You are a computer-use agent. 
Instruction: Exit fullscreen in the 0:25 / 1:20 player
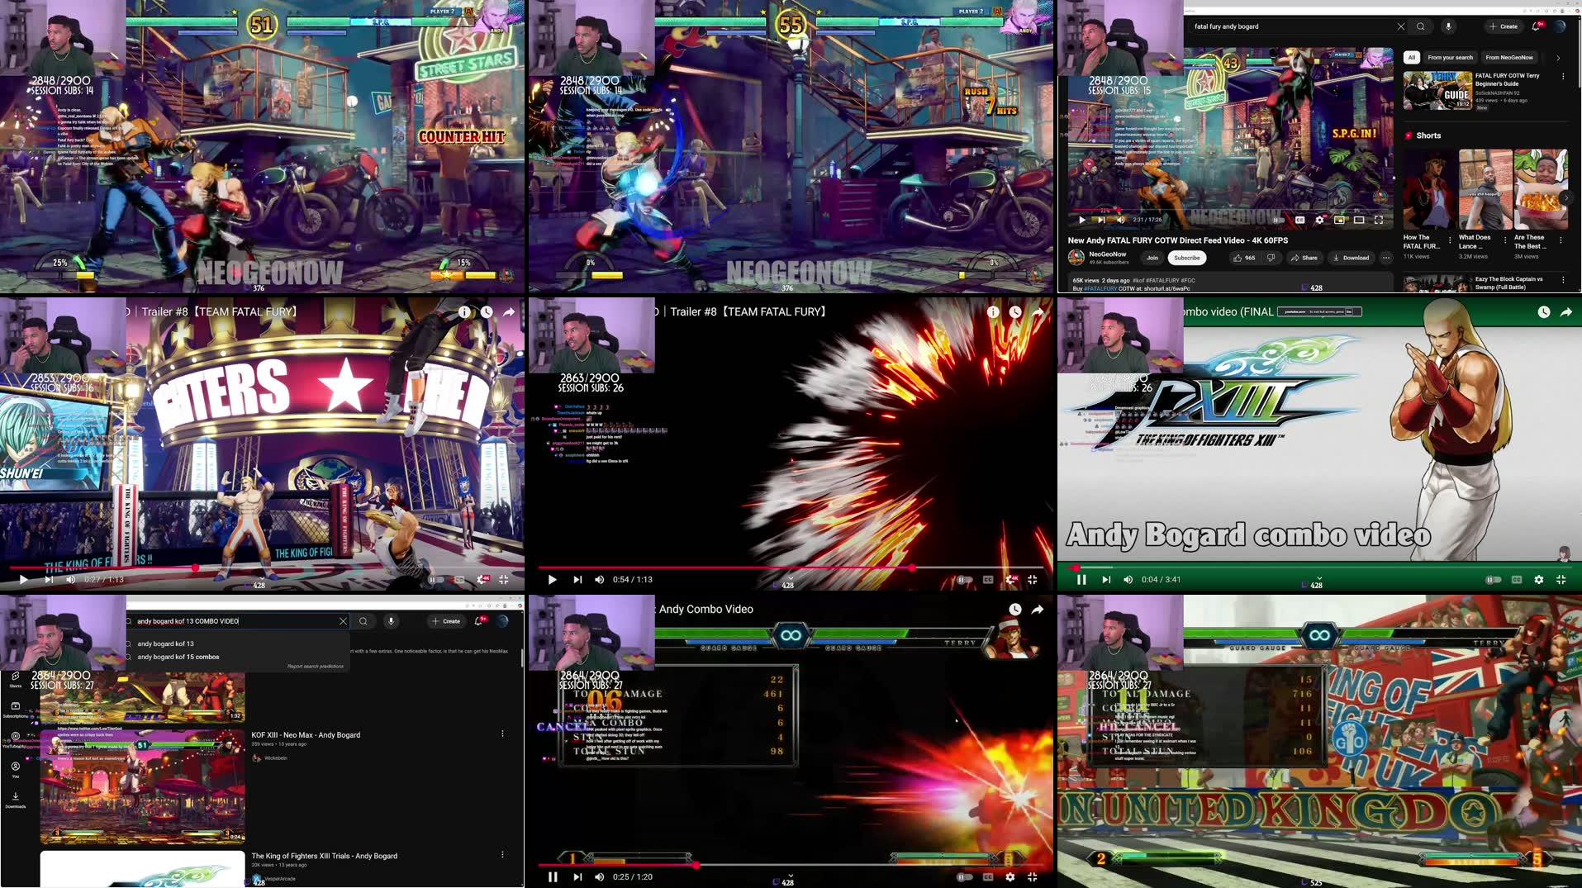click(1033, 877)
